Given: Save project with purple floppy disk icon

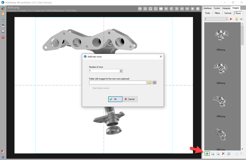Looking at the screenshot, I should pyautogui.click(x=3, y=32).
